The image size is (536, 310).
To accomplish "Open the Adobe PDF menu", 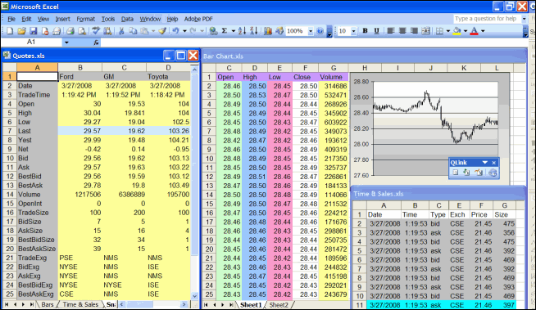I will pyautogui.click(x=198, y=19).
